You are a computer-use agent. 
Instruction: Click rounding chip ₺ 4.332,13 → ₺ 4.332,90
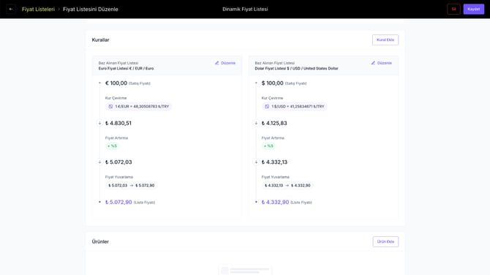(287, 185)
